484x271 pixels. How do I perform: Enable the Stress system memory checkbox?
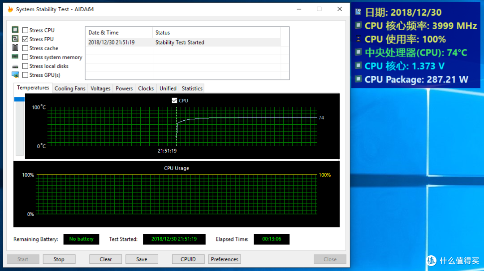point(25,57)
